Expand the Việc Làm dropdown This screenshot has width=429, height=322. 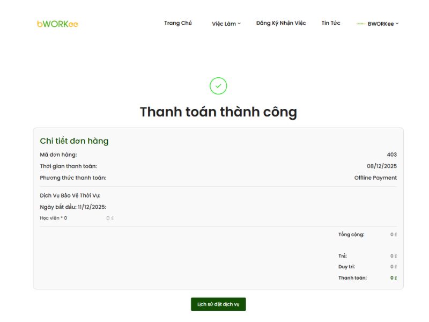click(225, 24)
